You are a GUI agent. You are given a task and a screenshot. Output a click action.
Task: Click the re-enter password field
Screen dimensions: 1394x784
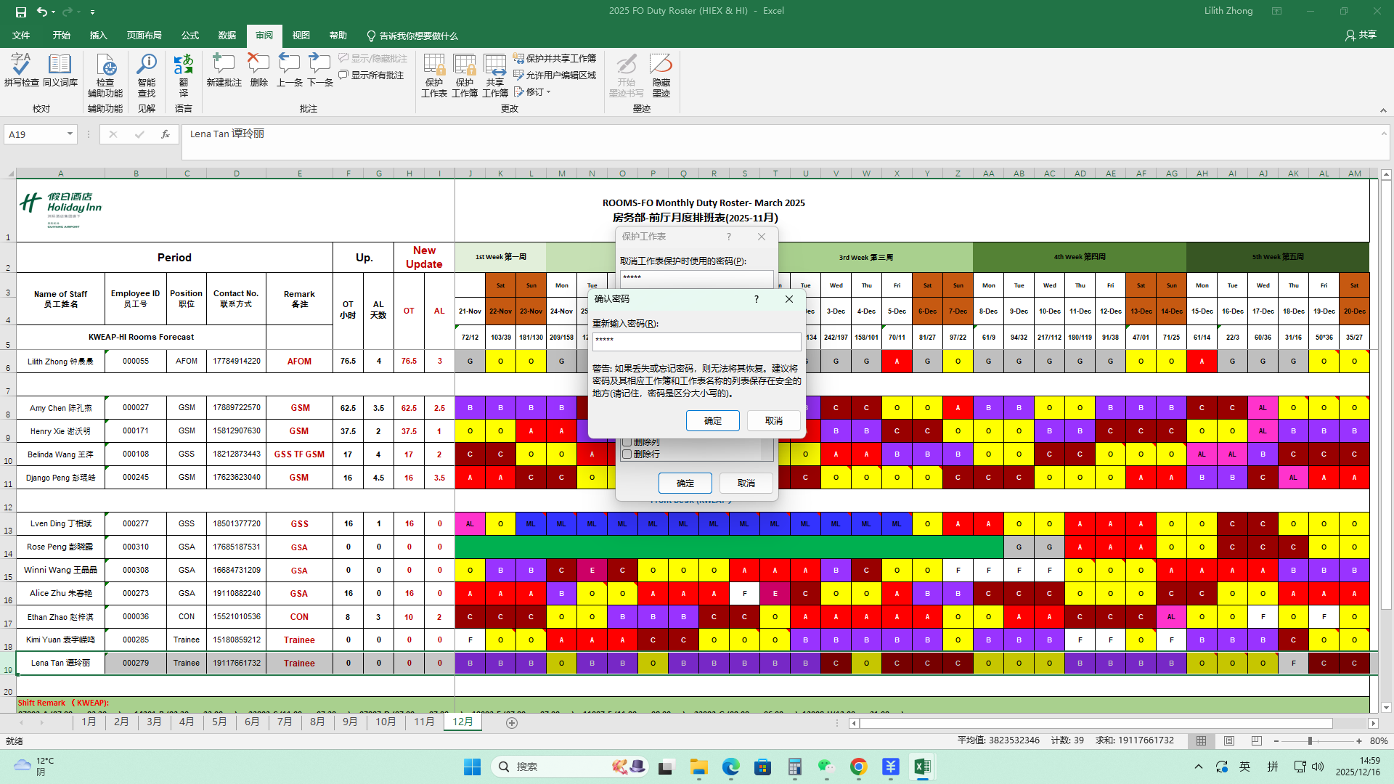click(696, 340)
